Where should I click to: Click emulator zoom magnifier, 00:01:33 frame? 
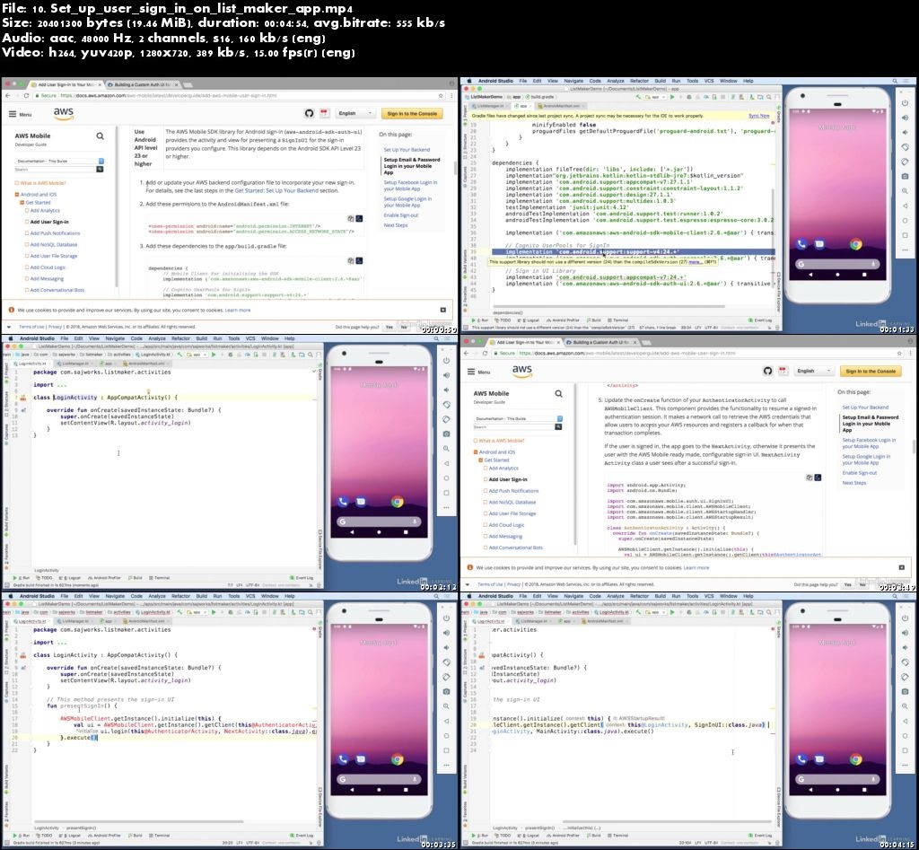pyautogui.click(x=905, y=191)
